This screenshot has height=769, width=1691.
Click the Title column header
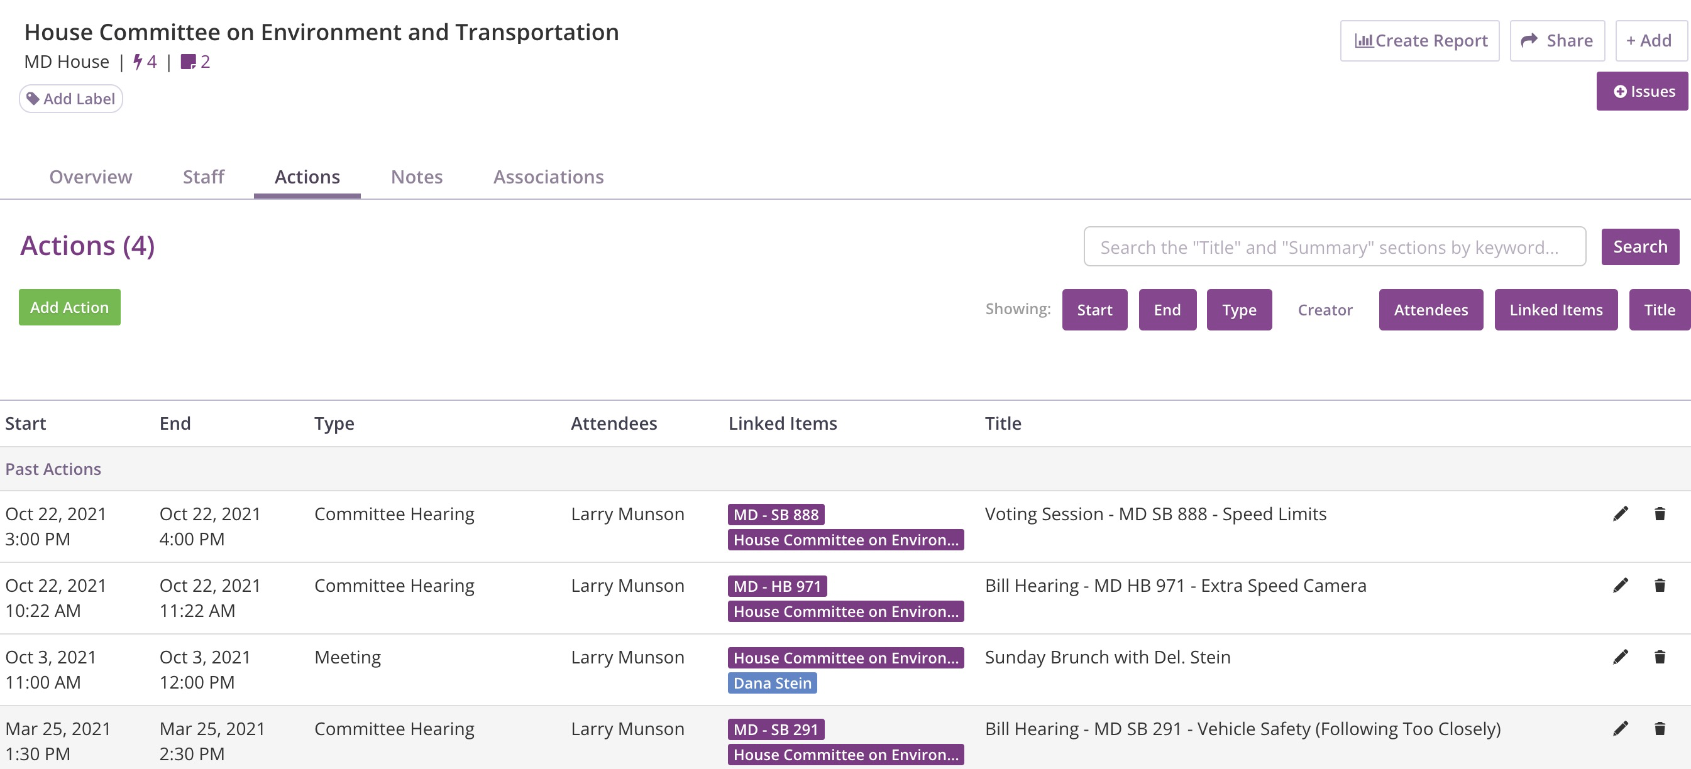(x=1003, y=423)
